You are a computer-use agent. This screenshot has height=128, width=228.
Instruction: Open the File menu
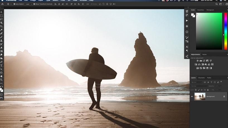(x=20, y=1)
